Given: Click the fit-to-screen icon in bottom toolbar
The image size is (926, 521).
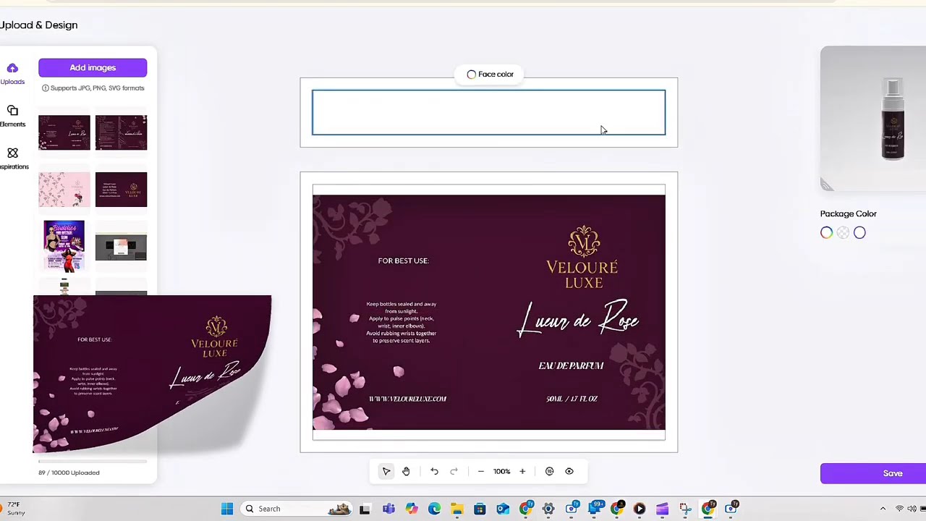Looking at the screenshot, I should (x=549, y=471).
